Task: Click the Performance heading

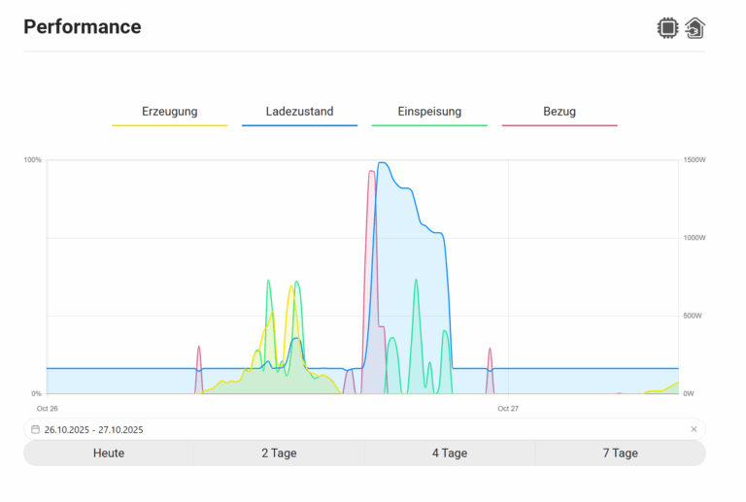Action: (83, 27)
